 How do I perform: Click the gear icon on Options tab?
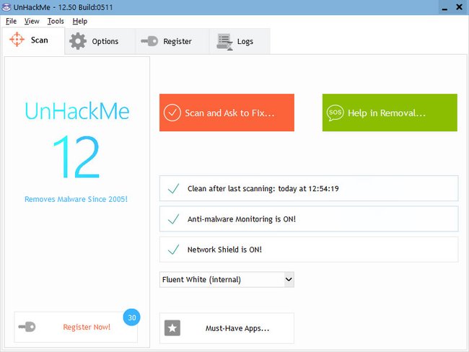78,41
